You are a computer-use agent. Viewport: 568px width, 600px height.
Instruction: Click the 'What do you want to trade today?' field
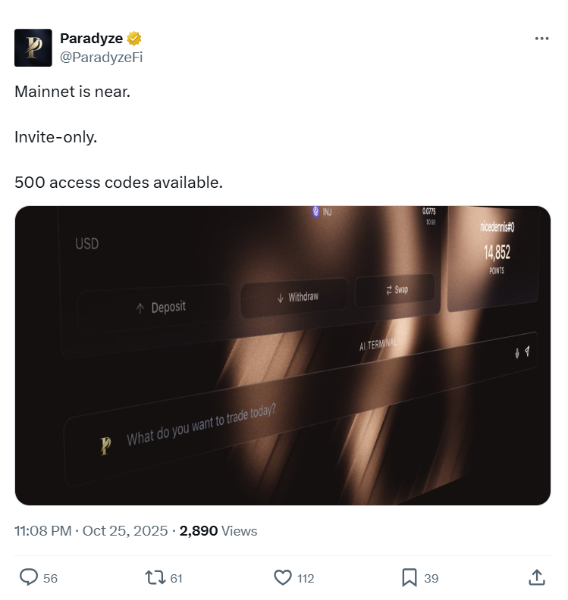point(202,425)
